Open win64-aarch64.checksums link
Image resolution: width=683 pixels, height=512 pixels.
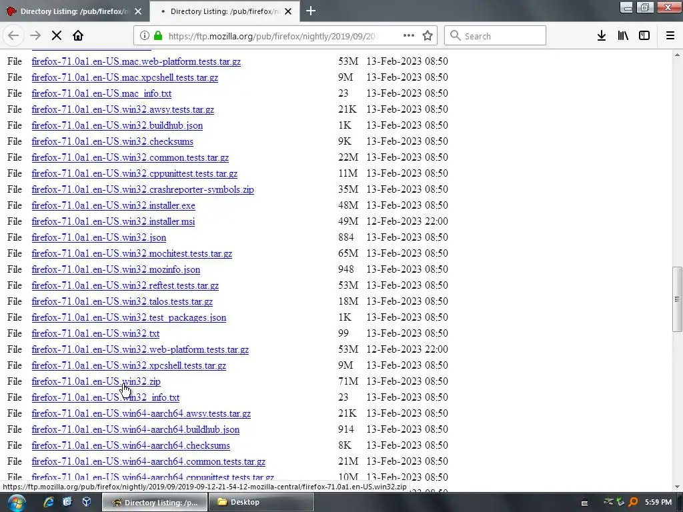coord(131,446)
